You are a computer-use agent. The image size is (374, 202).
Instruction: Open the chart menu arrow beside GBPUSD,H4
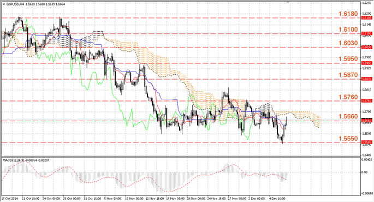(4, 4)
